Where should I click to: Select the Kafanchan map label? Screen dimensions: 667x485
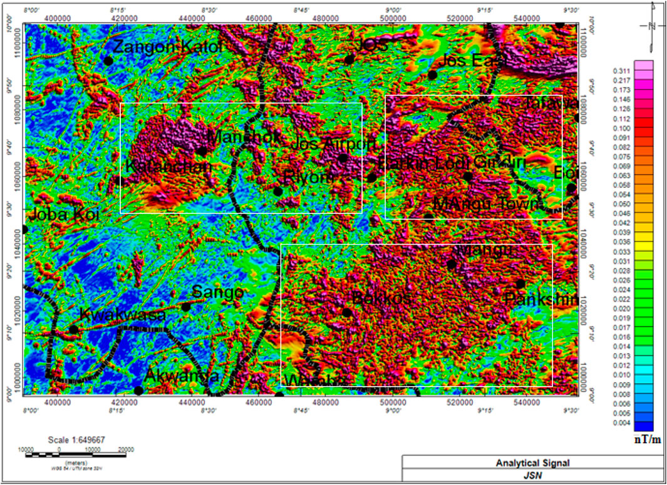(x=168, y=166)
